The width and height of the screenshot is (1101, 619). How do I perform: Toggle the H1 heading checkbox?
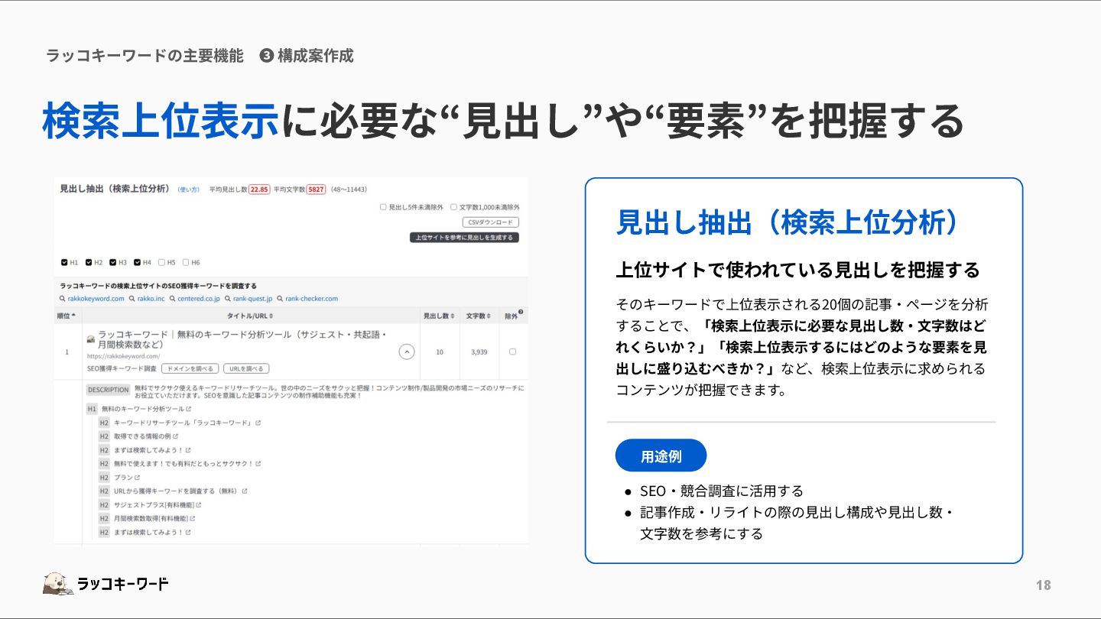(64, 262)
